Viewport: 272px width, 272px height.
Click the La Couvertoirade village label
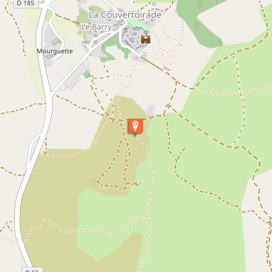[125, 15]
